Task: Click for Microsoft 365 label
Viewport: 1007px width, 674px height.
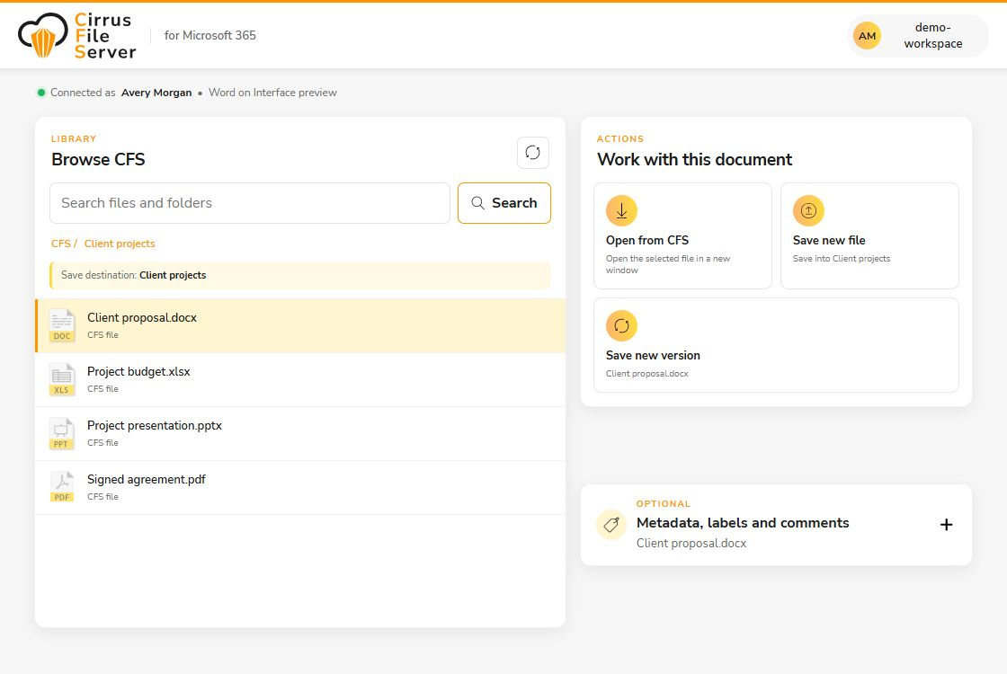Action: tap(210, 35)
